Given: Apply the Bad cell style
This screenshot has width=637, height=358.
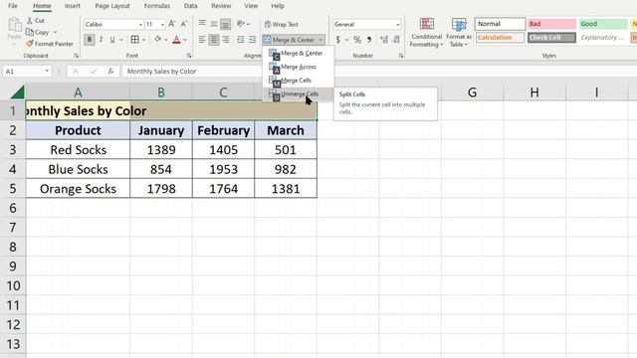Looking at the screenshot, I should click(x=551, y=24).
